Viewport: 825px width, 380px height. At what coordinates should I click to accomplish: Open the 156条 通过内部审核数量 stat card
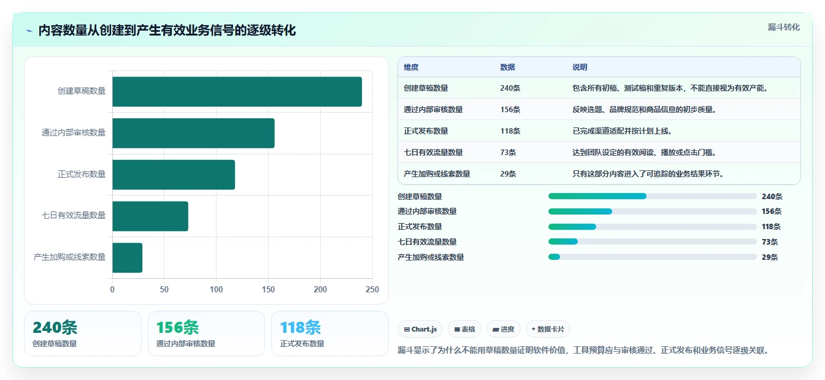[206, 333]
